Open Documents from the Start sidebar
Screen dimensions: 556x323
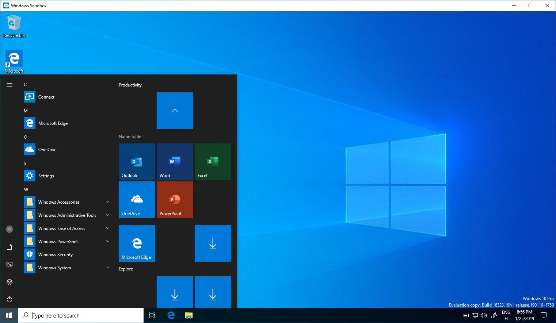(x=9, y=247)
